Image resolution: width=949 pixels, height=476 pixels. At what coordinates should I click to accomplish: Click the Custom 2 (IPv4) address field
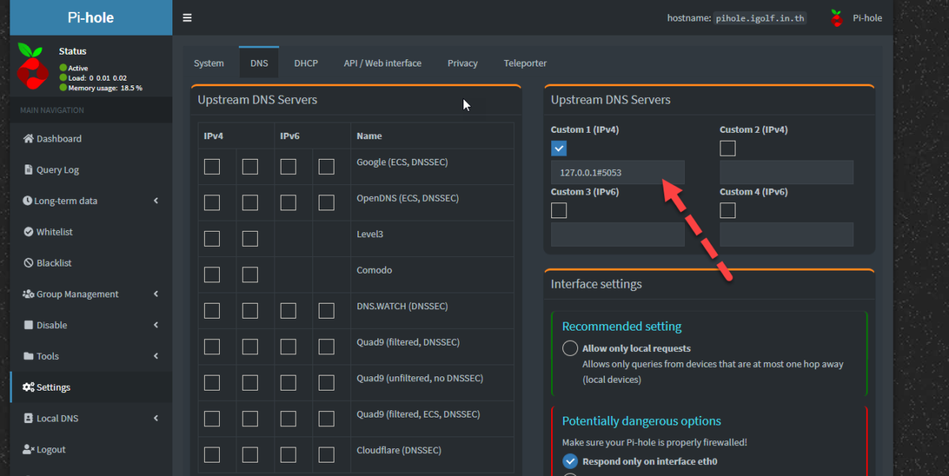coord(786,172)
